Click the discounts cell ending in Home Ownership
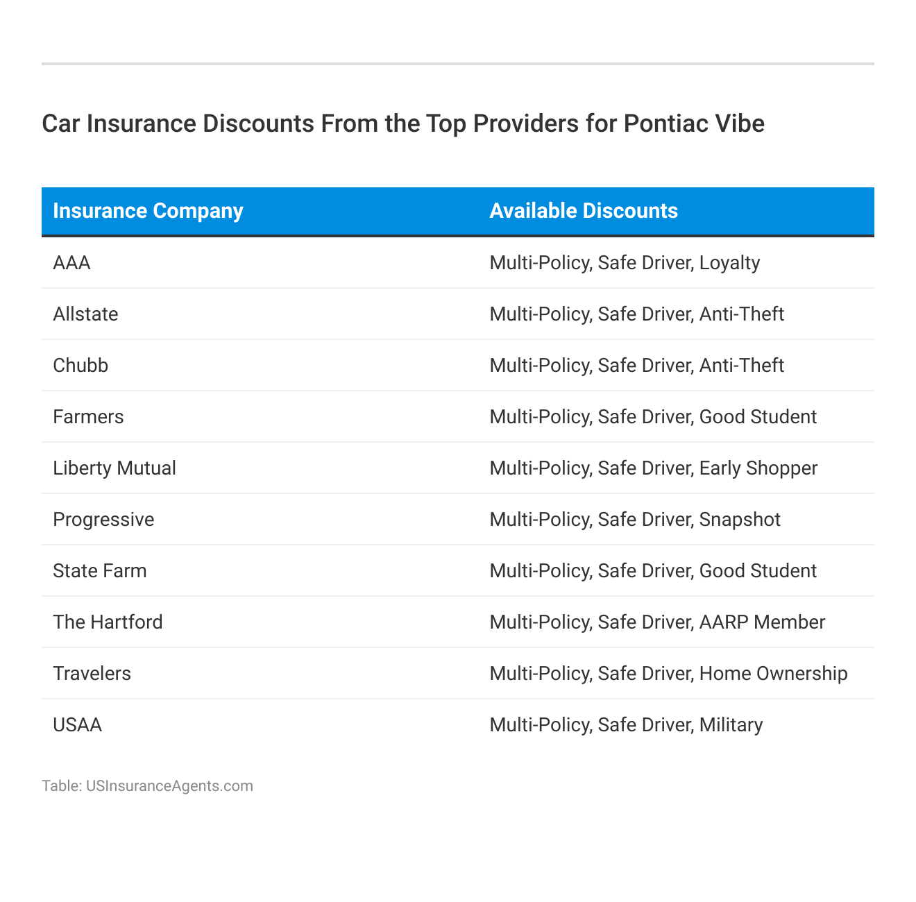 pos(668,674)
